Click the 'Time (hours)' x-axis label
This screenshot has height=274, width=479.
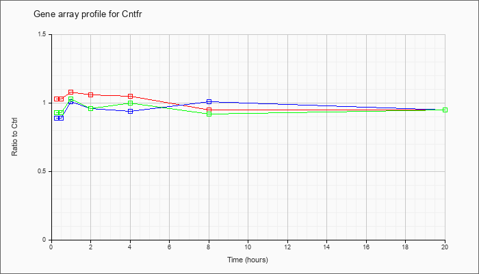pos(248,260)
